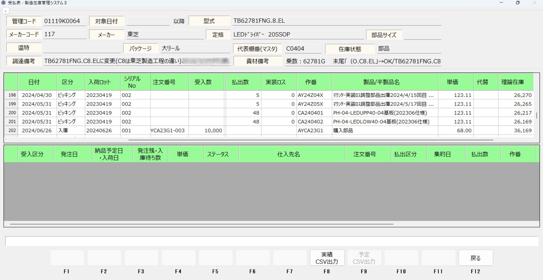The width and height of the screenshot is (543, 280).
Task: Click the application icon in title bar
Action: click(x=3, y=3)
